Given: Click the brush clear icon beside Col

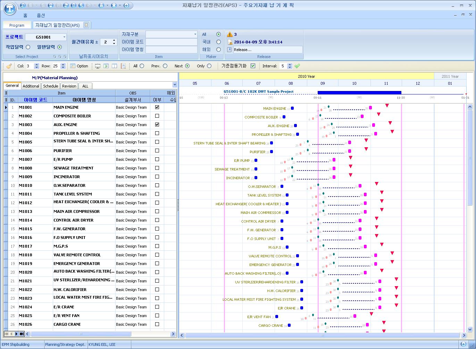Looking at the screenshot, I should pos(9,66).
